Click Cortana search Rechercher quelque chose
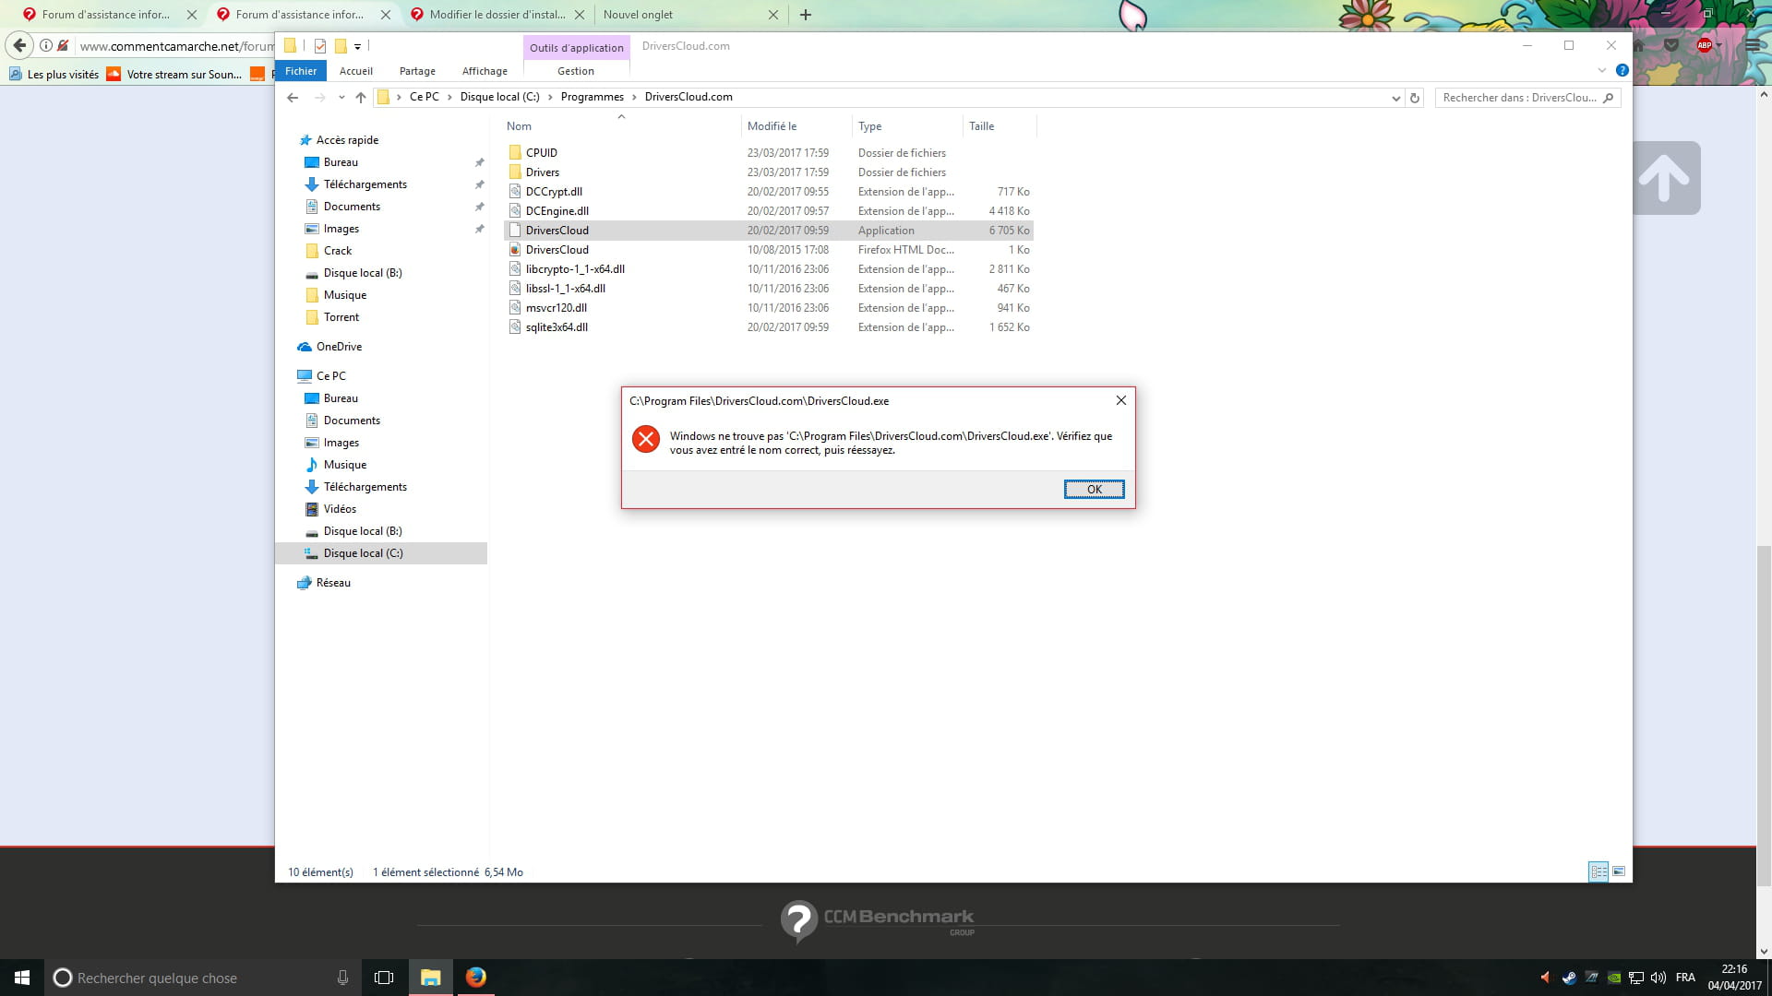The width and height of the screenshot is (1772, 996). [202, 978]
